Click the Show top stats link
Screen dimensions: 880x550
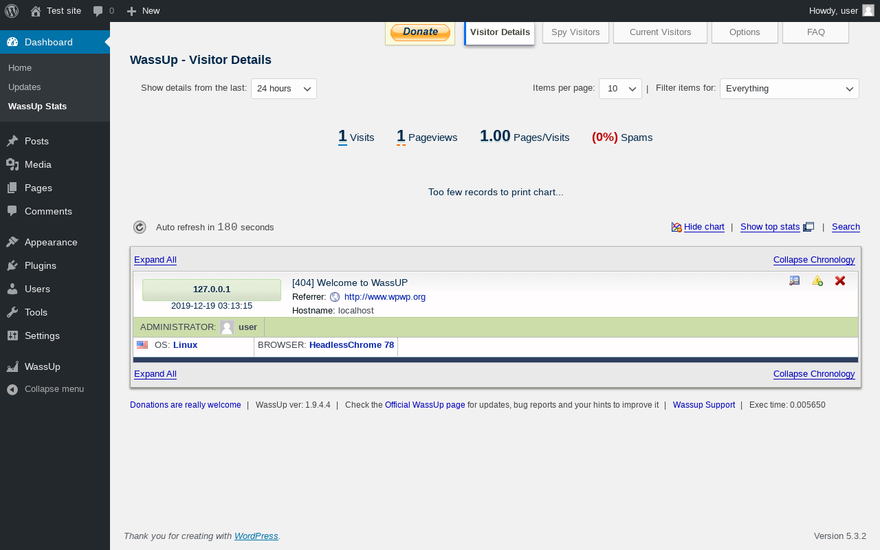(x=770, y=227)
